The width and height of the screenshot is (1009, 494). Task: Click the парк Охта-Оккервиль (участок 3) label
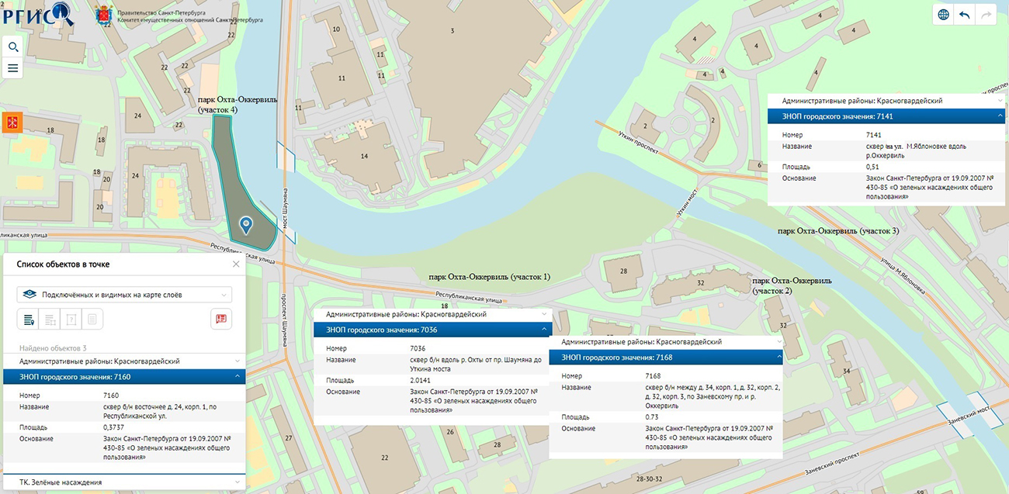coord(838,231)
